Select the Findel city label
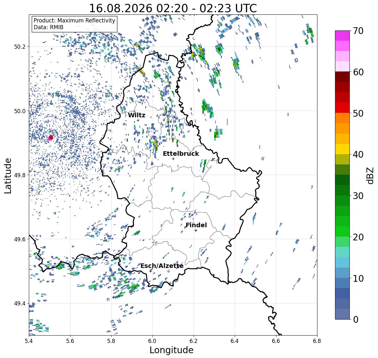Image resolution: width=378 pixels, height=358 pixels. coord(196,225)
